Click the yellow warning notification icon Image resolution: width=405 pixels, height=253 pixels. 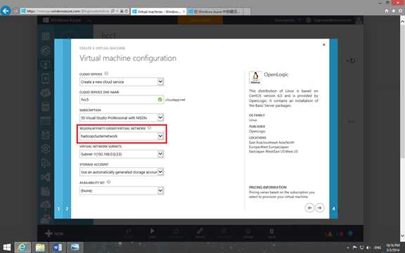pyautogui.click(x=330, y=234)
